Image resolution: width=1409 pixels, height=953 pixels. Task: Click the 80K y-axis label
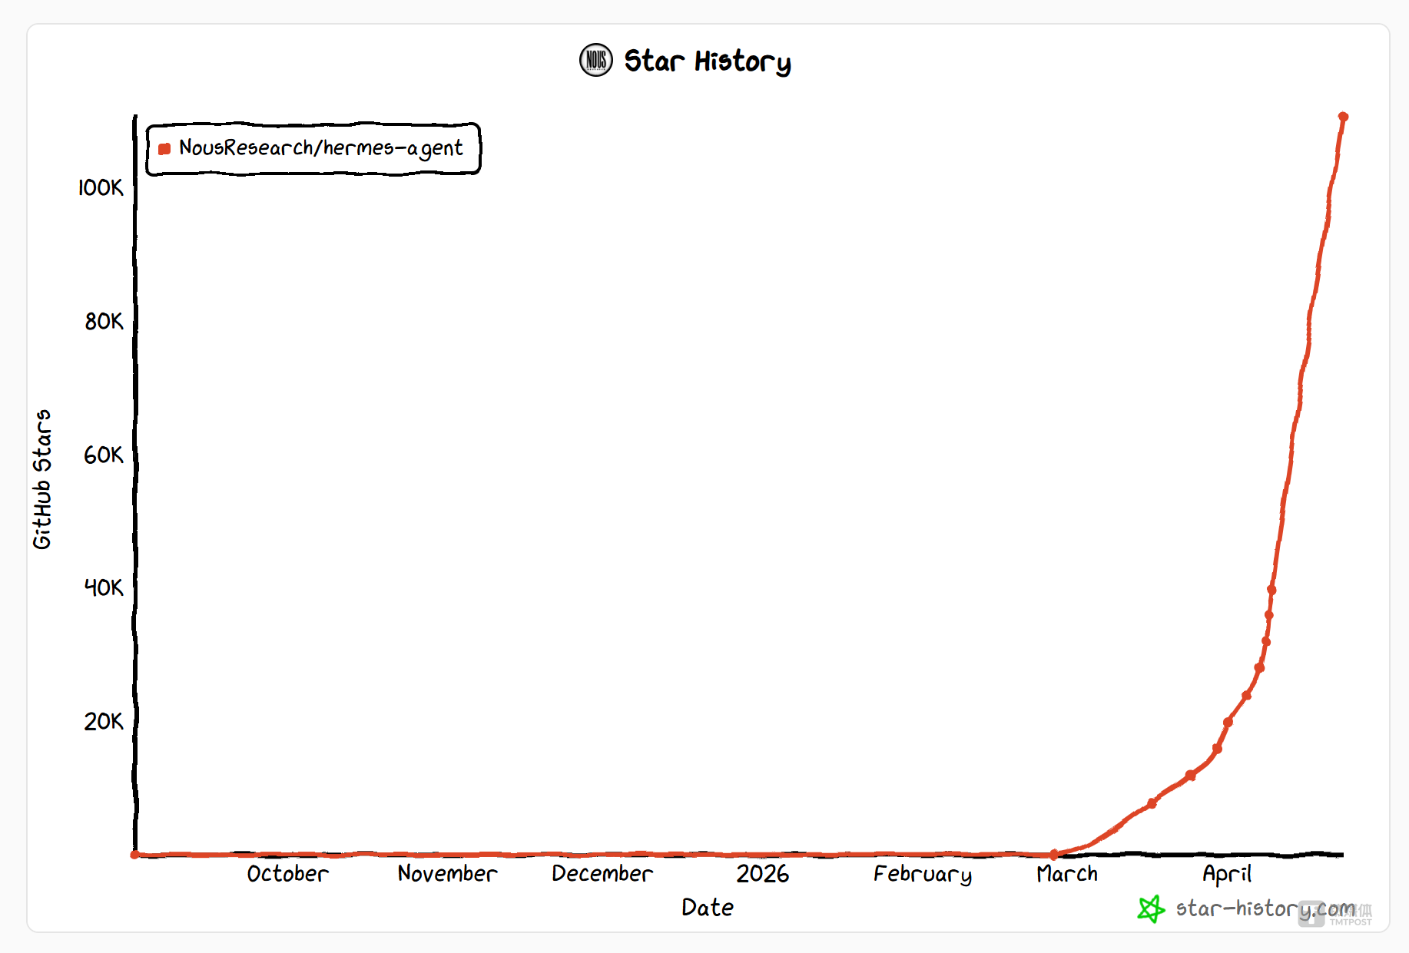(104, 322)
